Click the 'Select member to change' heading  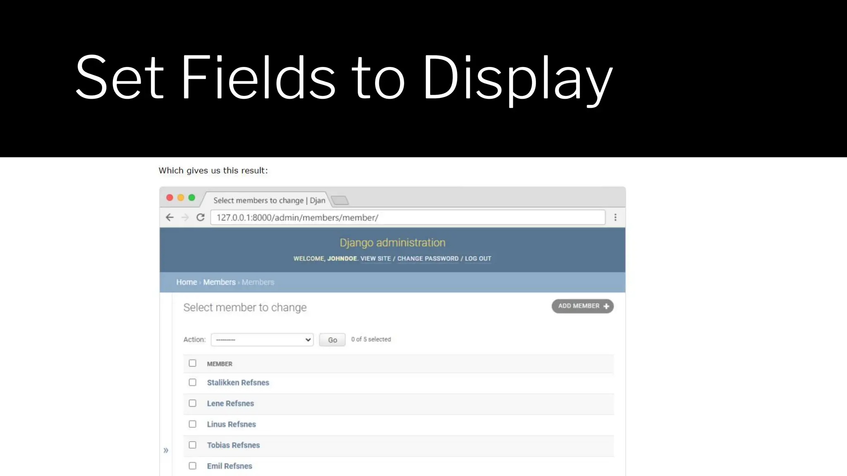[245, 307]
